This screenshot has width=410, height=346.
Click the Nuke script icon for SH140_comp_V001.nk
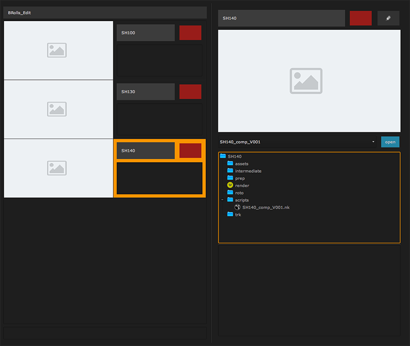237,207
